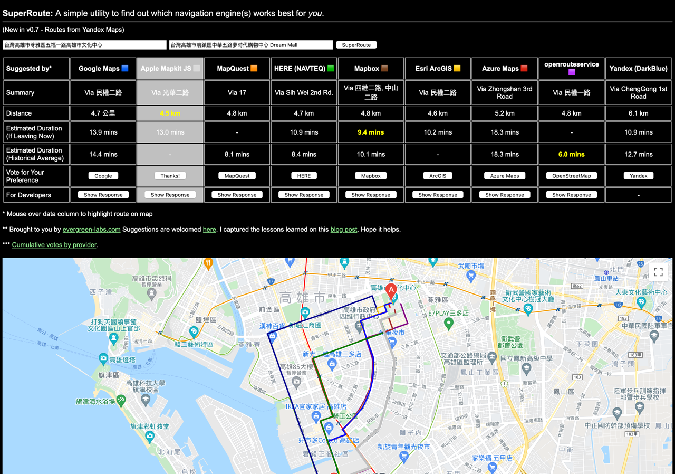Open the suggestions 'here' link
675x474 pixels.
[x=209, y=230]
